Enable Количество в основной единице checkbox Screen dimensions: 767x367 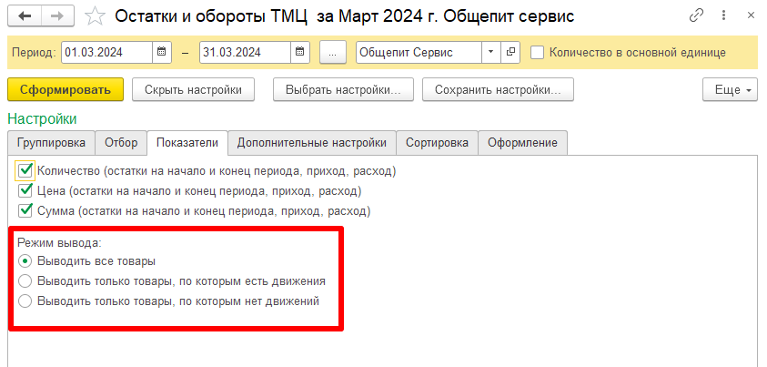538,53
